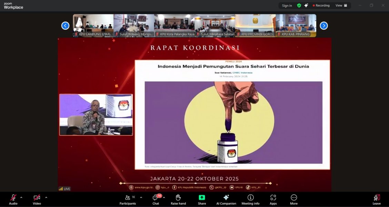Open the Apps panel
The image size is (389, 207).
[273, 199]
